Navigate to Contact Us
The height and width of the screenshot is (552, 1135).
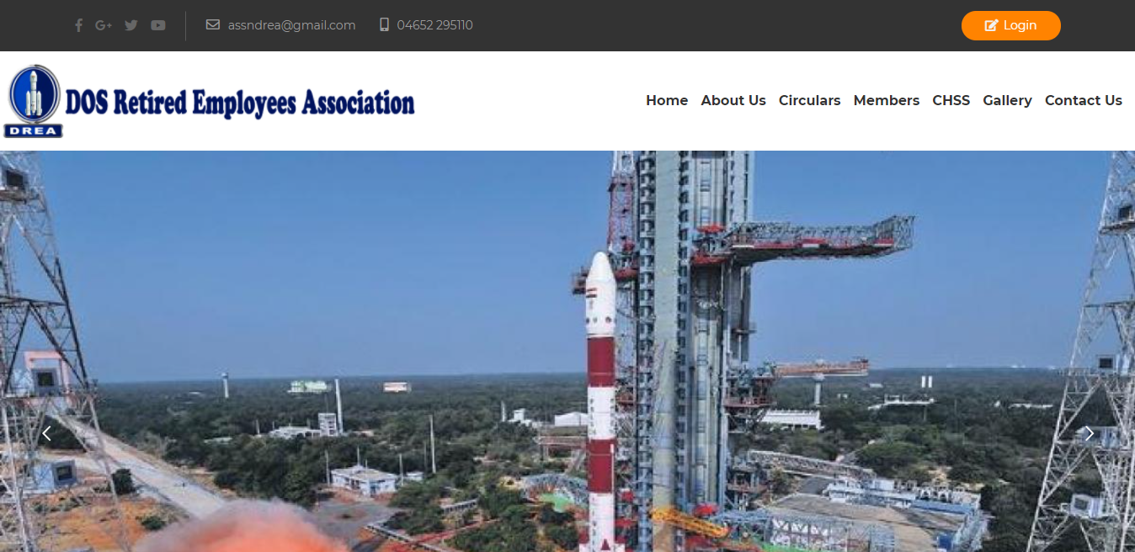click(x=1084, y=100)
